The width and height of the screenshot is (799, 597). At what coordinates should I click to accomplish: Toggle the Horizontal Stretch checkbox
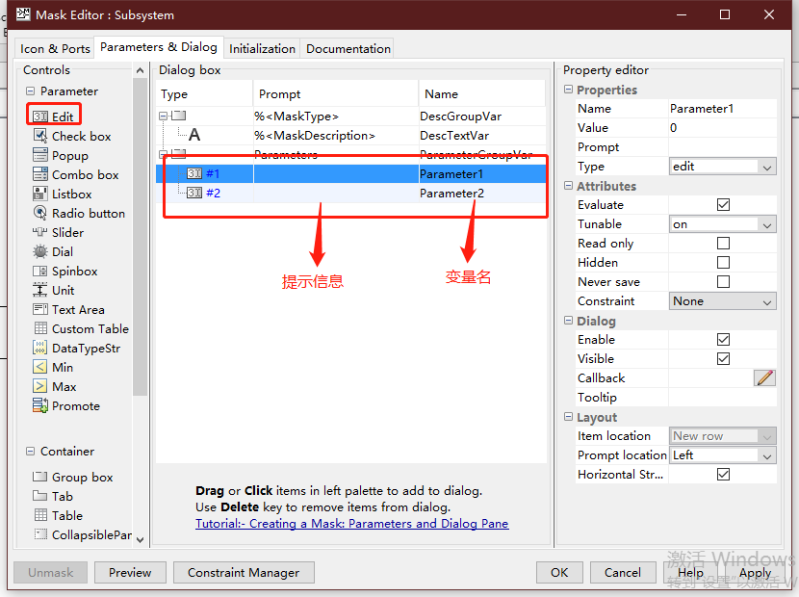pos(723,475)
